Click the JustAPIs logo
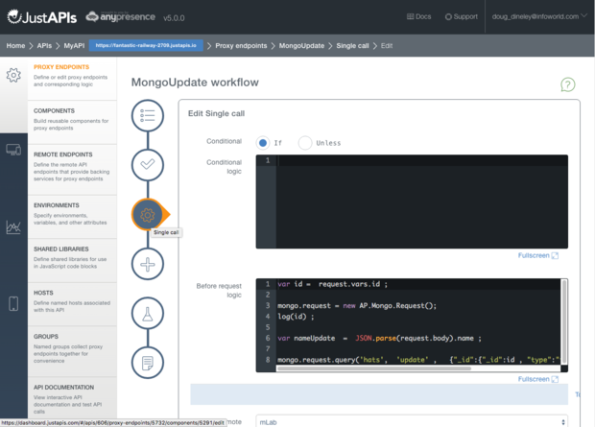 point(41,17)
